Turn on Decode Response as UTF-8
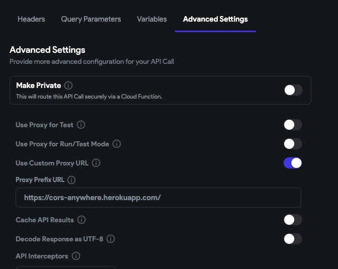The height and width of the screenshot is (269, 338). point(293,239)
